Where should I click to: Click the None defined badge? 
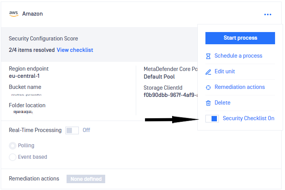pyautogui.click(x=86, y=179)
